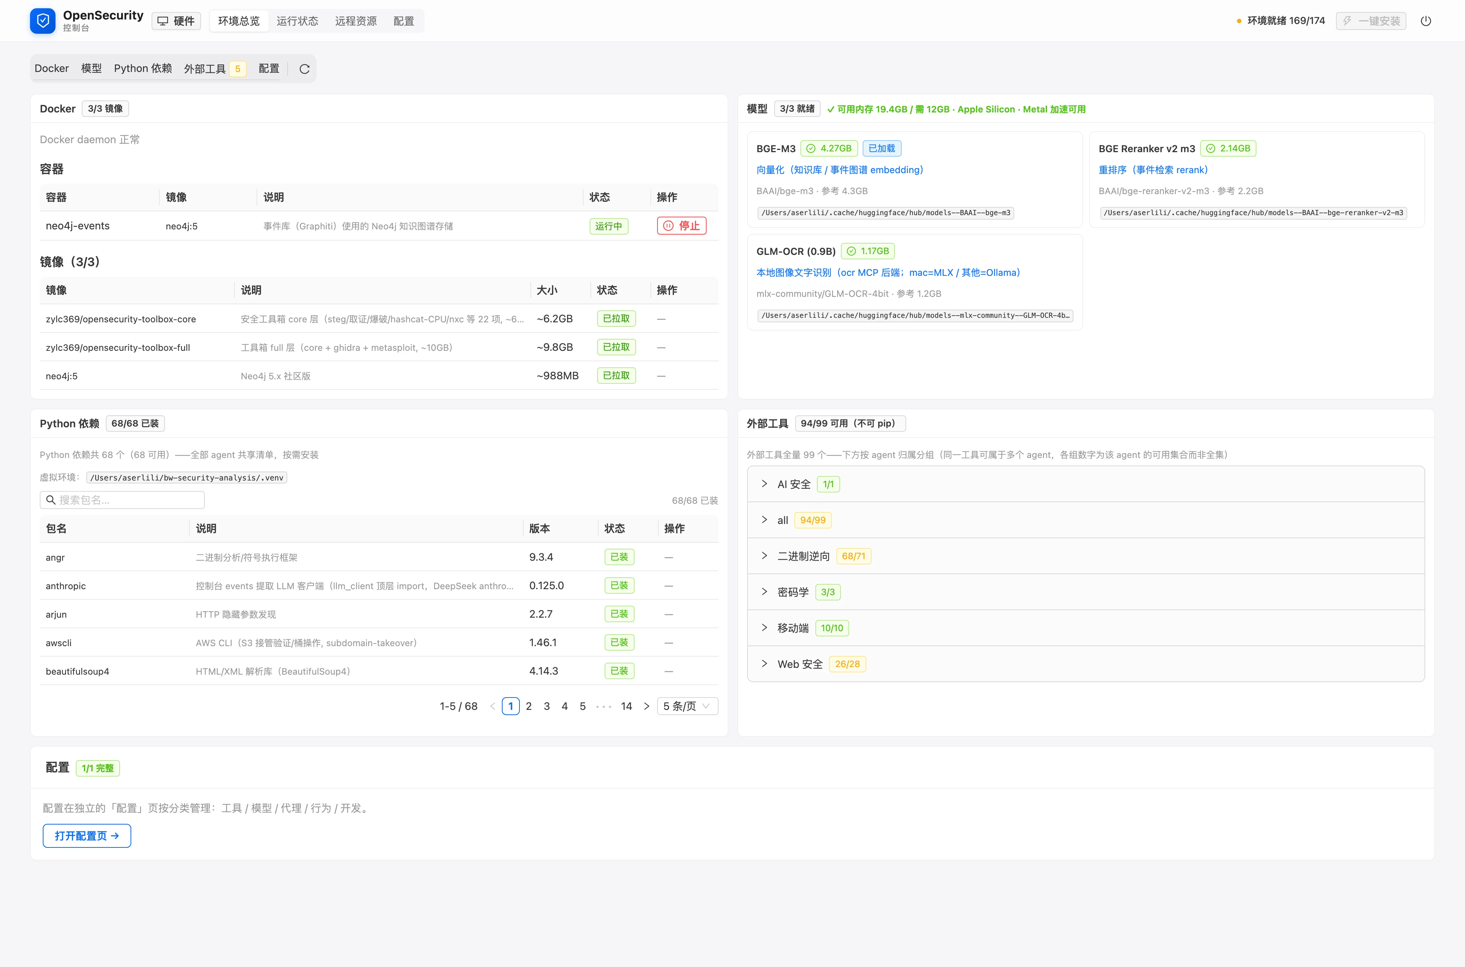Expand the 密码学 tool group
Viewport: 1465px width, 967px height.
pos(1085,592)
